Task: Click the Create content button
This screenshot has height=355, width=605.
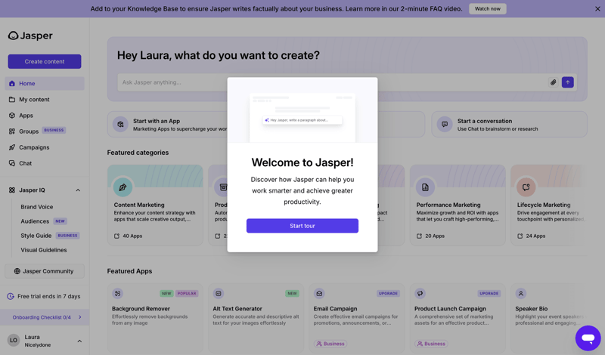Action: tap(45, 61)
